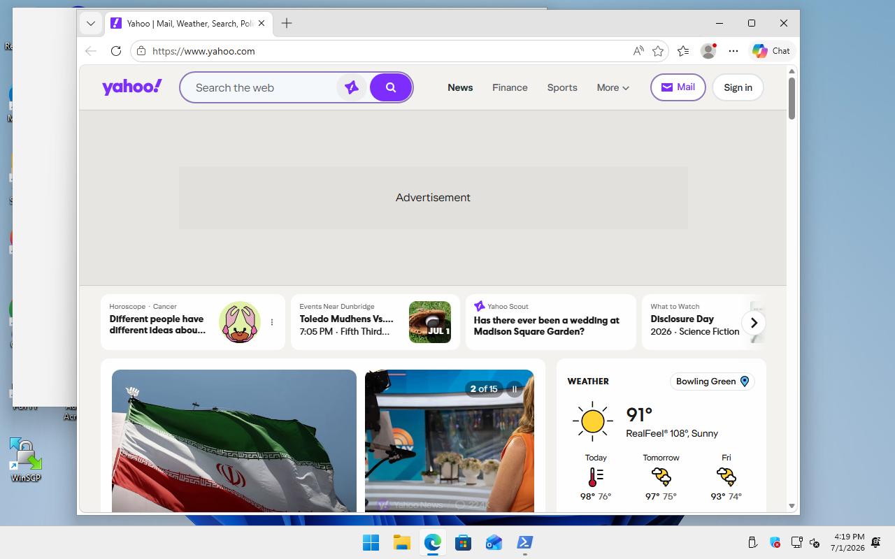895x559 pixels.
Task: Click the purple sparkle AI search icon
Action: [x=352, y=87]
